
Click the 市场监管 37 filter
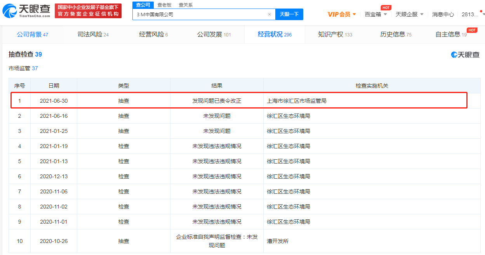(23, 68)
